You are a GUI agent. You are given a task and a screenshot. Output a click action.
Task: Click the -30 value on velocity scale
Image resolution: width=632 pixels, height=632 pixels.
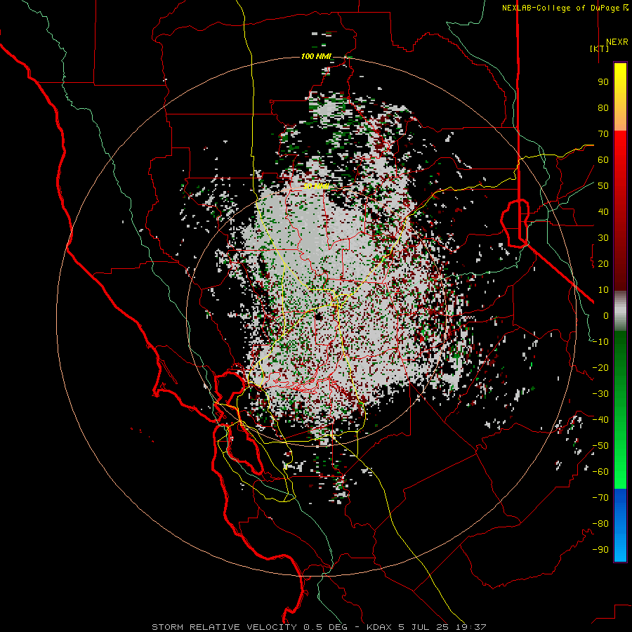pos(600,394)
